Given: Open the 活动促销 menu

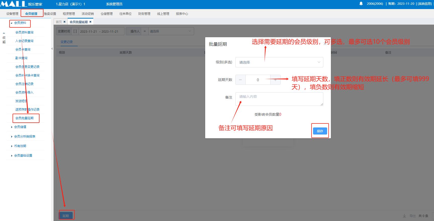Looking at the screenshot, I should [x=88, y=14].
